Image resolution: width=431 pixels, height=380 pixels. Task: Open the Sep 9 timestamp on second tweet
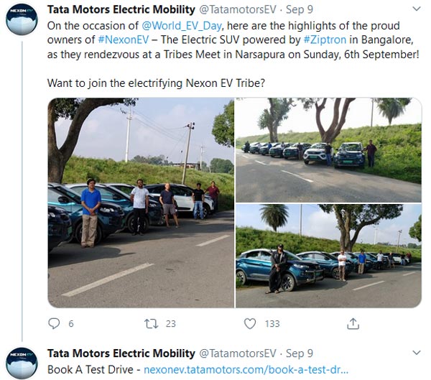pos(299,353)
